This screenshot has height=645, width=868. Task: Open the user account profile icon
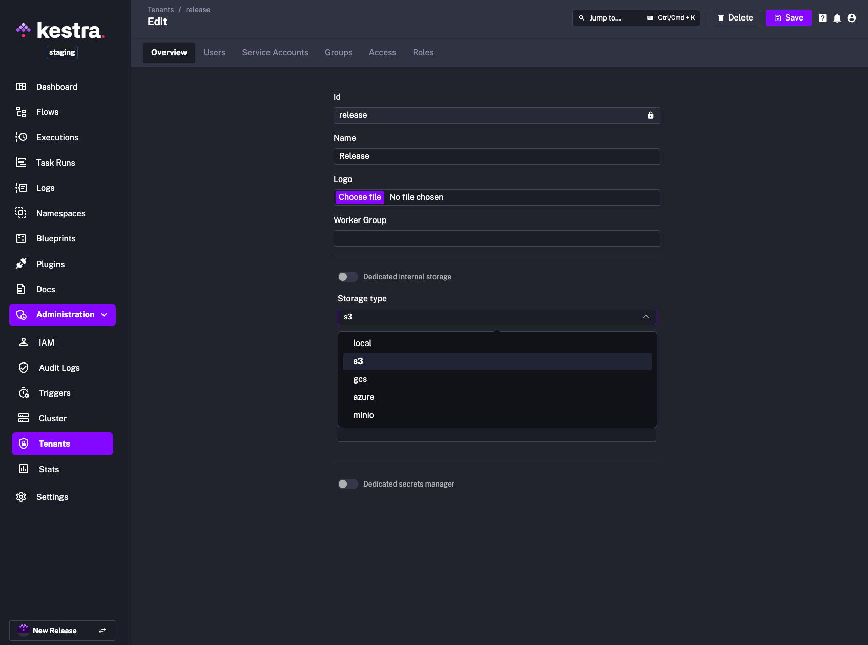[x=851, y=18]
